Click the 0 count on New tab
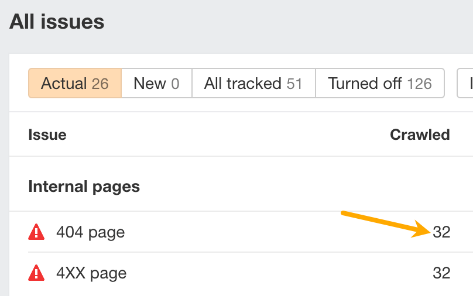 point(175,83)
